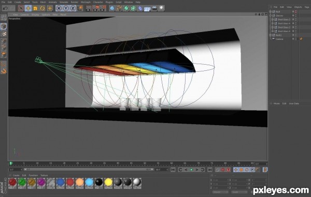Open the Simulate menu
The image size is (311, 197).
click(64, 2)
